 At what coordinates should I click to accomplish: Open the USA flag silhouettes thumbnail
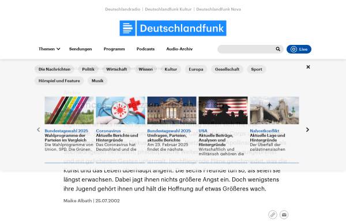coord(223,110)
